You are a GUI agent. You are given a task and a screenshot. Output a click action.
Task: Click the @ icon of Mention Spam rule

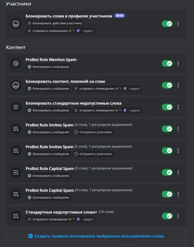coord(16,63)
